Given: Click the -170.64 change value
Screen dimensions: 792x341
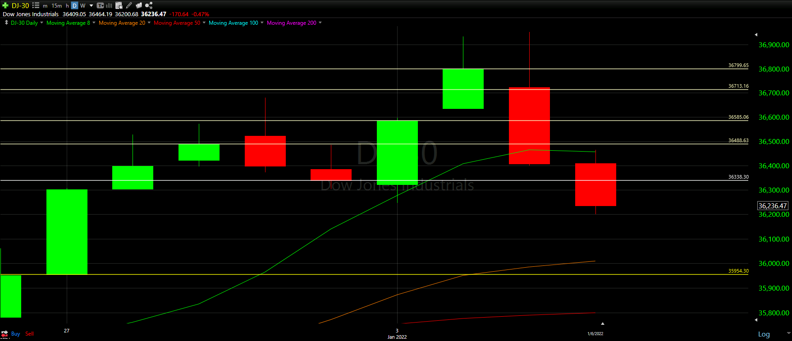Looking at the screenshot, I should click(179, 14).
